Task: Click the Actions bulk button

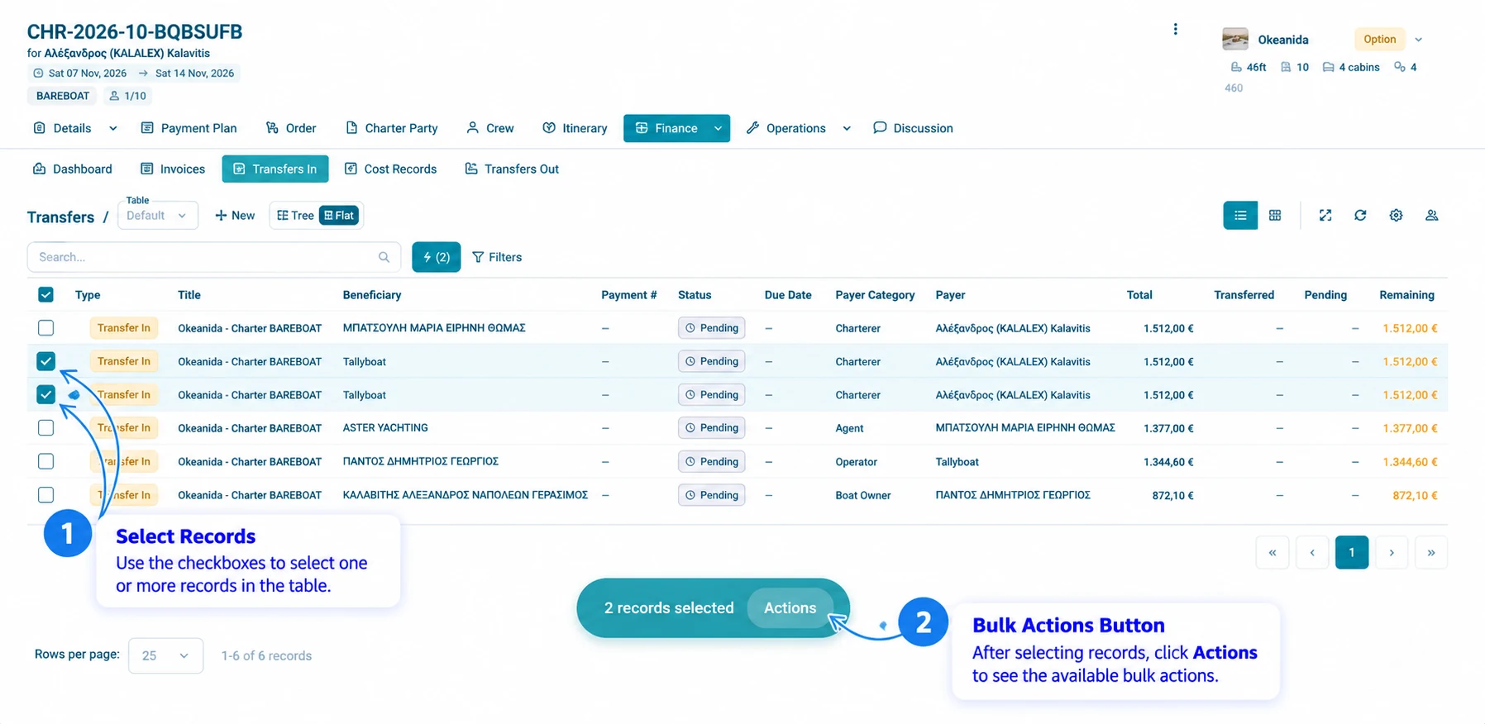Action: tap(790, 608)
